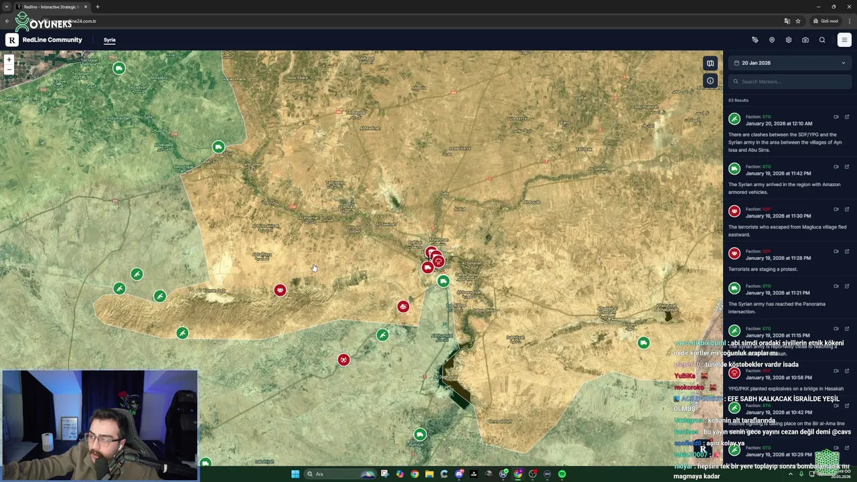Open external link on 11:42 PM entry
Viewport: 857px width, 482px height.
pos(847,167)
